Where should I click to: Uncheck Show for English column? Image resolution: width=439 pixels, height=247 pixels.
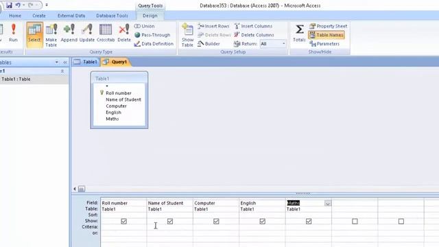[x=262, y=221]
